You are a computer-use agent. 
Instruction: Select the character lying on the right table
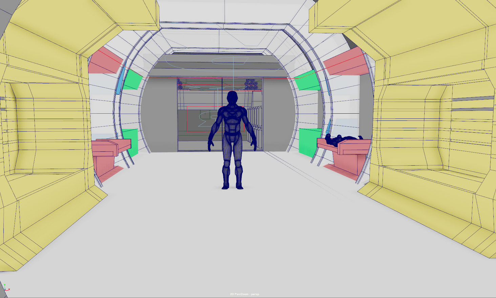[342, 139]
